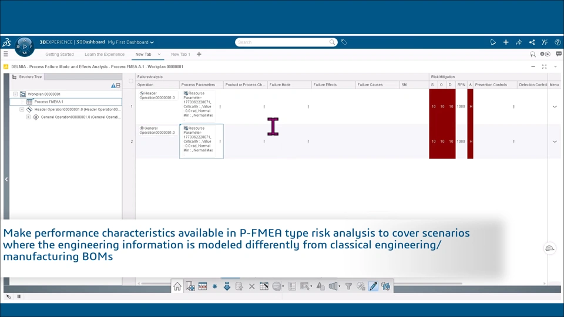This screenshot has height=317, width=564.
Task: Click the Failure Effects column header
Action: [x=333, y=85]
